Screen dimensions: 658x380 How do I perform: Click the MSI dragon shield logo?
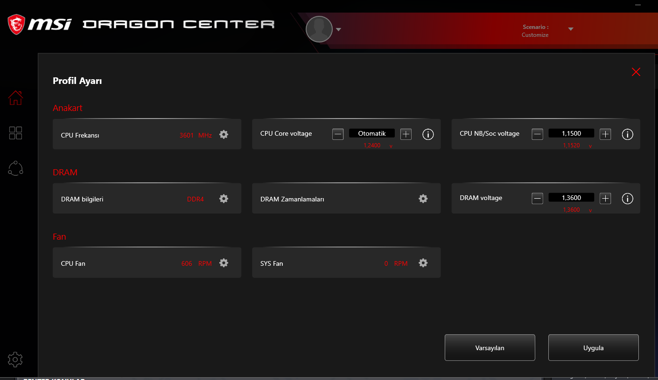(16, 24)
